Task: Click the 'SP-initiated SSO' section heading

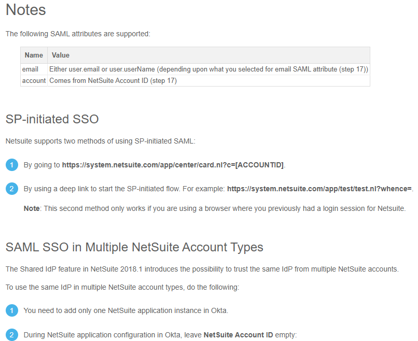Action: (52, 119)
